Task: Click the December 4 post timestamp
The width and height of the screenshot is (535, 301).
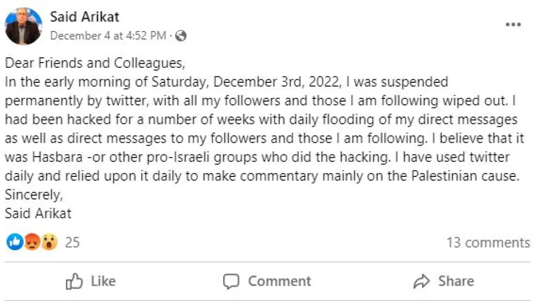Action: pyautogui.click(x=108, y=36)
